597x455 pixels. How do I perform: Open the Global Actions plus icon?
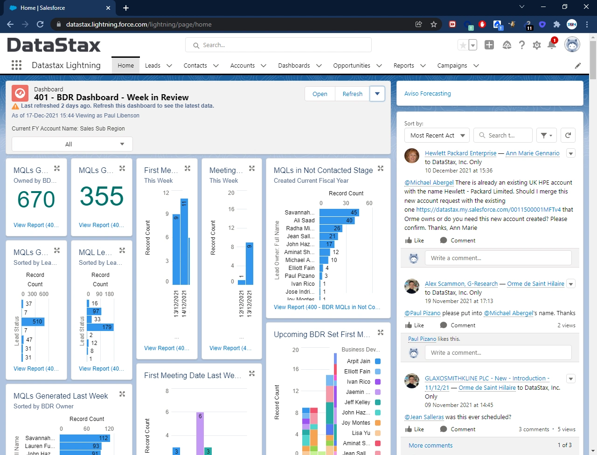click(489, 45)
